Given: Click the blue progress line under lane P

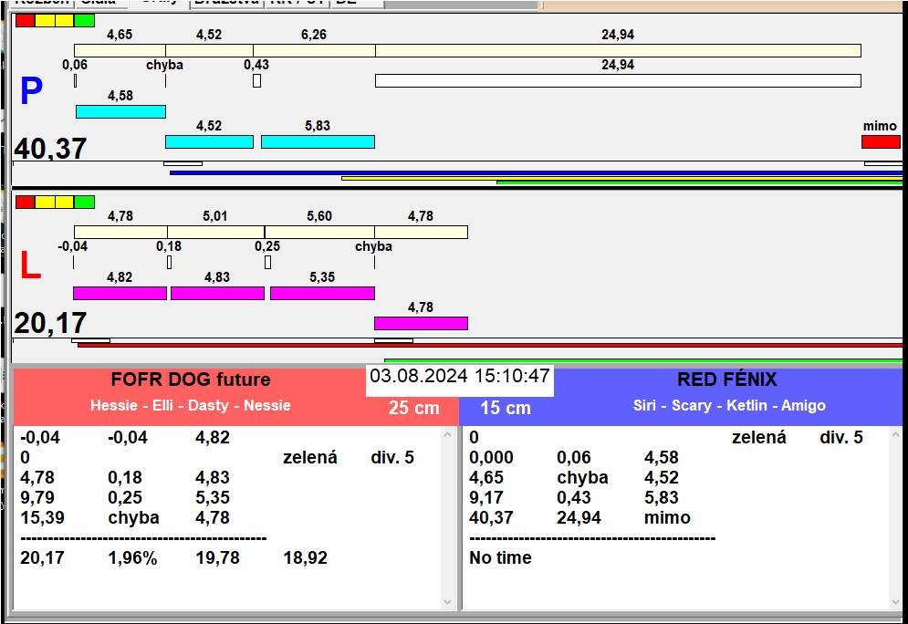Looking at the screenshot, I should (x=536, y=172).
